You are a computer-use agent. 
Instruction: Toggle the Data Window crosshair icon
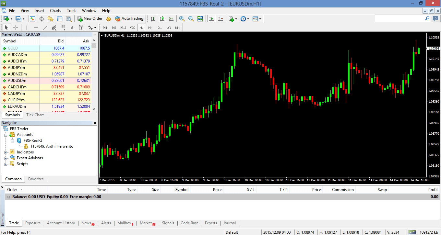[x=42, y=19]
